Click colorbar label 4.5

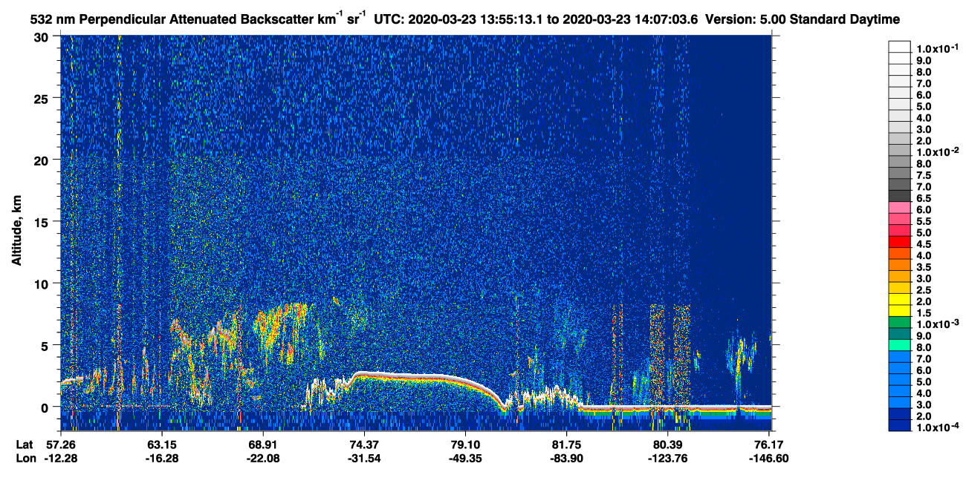[924, 244]
